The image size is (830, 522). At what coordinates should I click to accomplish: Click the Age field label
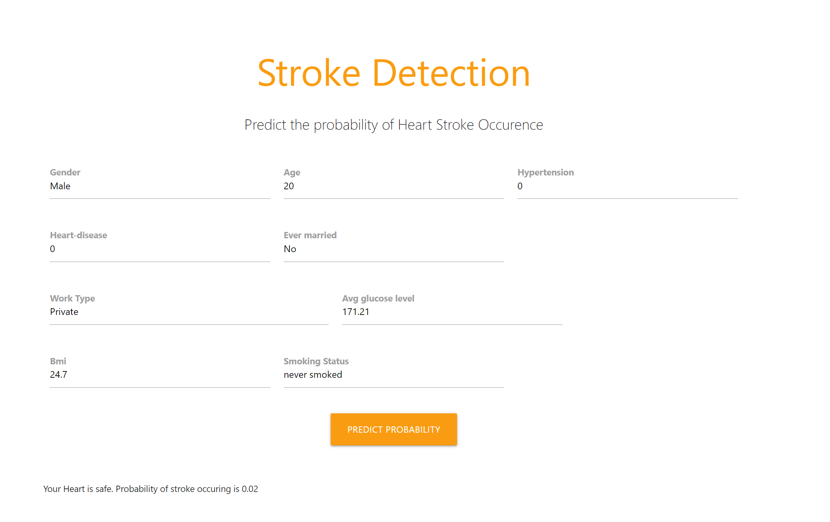point(292,172)
